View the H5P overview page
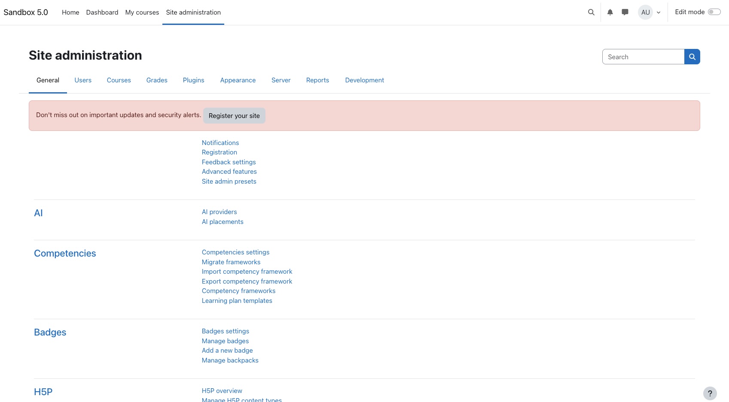Image resolution: width=729 pixels, height=402 pixels. 222,390
